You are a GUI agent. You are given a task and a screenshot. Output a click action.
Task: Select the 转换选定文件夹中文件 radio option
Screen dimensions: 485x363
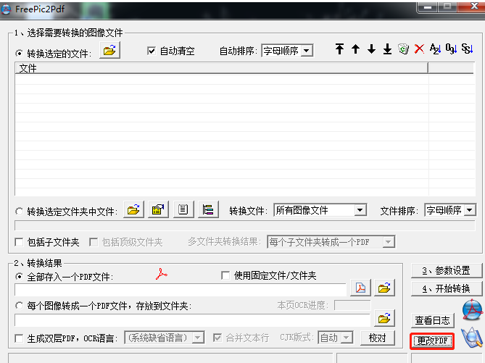point(19,212)
